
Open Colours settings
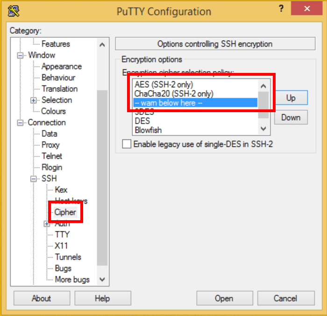click(53, 111)
